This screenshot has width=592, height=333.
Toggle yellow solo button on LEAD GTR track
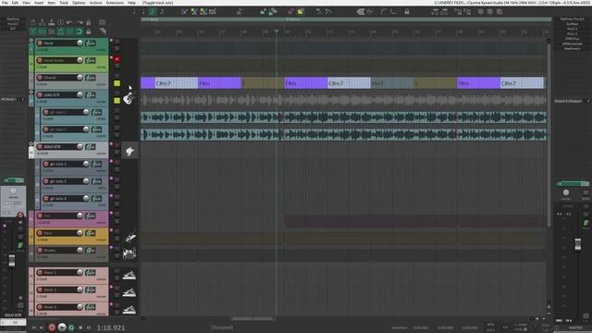[x=117, y=101]
